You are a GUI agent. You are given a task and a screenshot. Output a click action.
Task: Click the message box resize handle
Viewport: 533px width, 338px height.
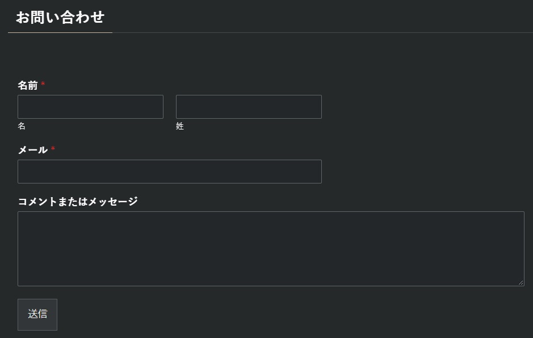(x=521, y=282)
